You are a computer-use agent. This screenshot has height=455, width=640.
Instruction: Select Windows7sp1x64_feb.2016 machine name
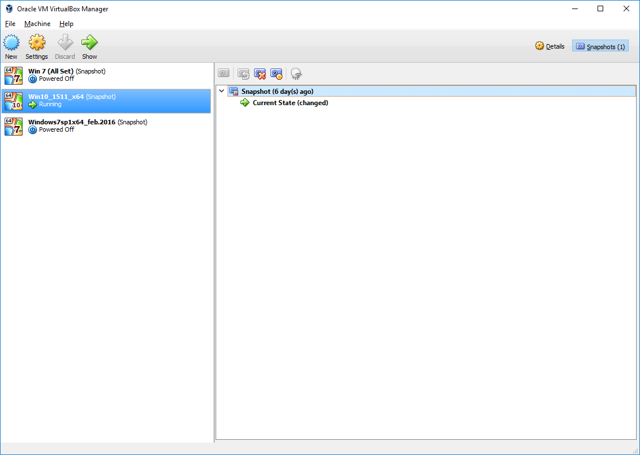[72, 122]
